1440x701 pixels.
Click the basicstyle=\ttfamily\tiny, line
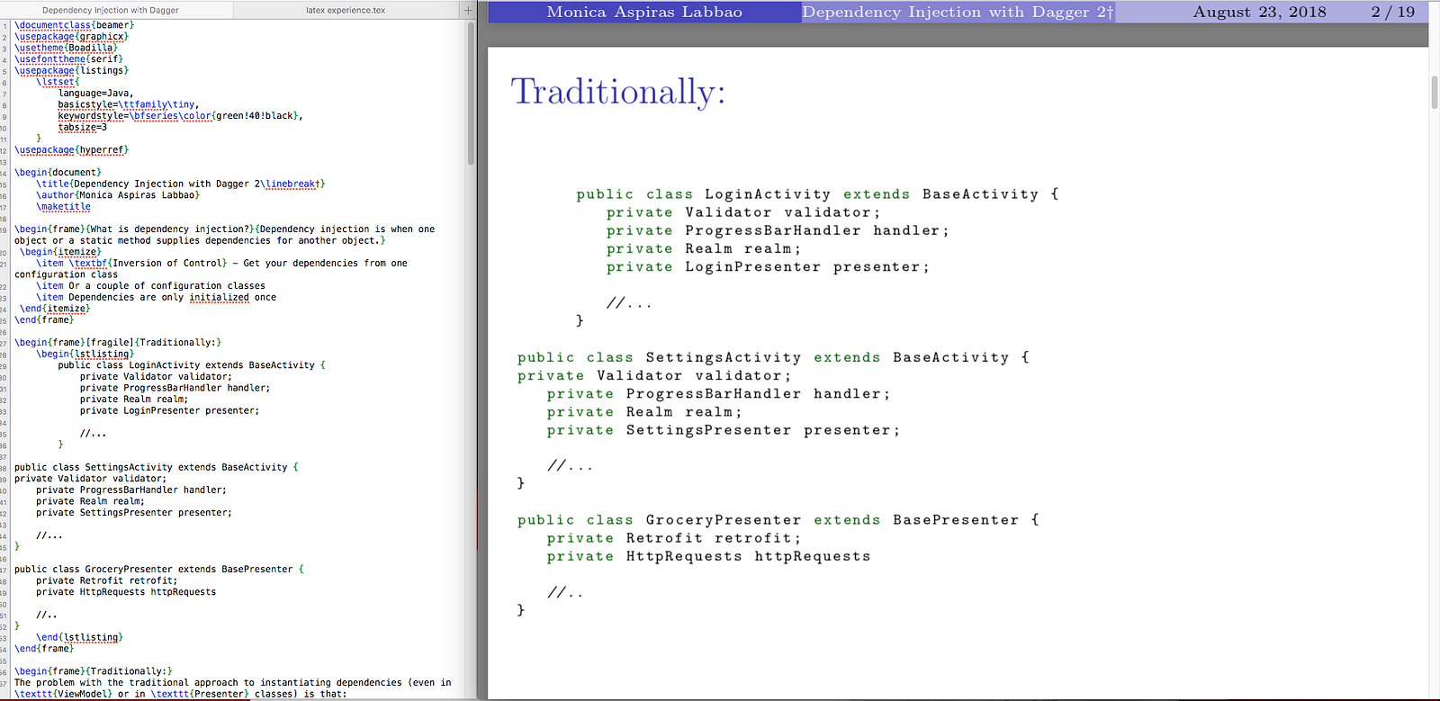tap(129, 104)
